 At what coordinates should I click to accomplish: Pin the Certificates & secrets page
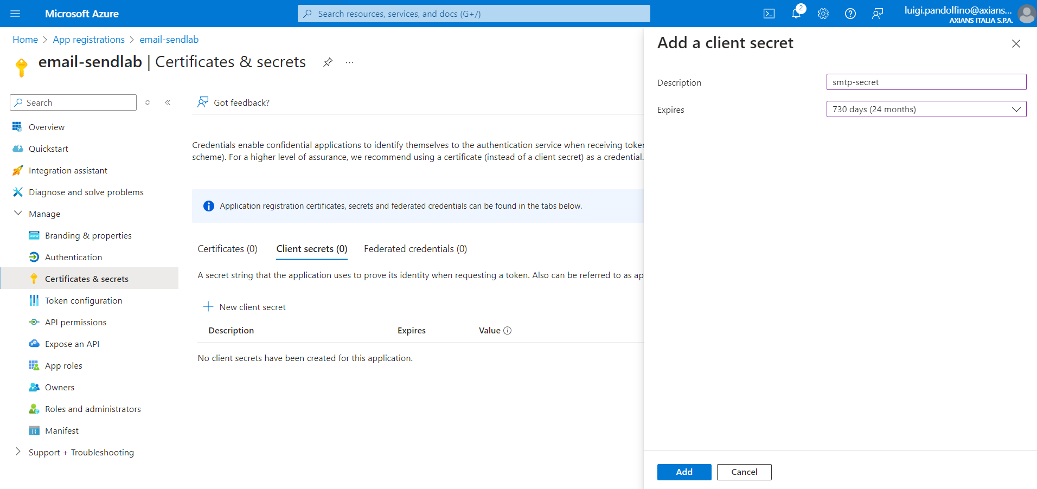point(328,62)
